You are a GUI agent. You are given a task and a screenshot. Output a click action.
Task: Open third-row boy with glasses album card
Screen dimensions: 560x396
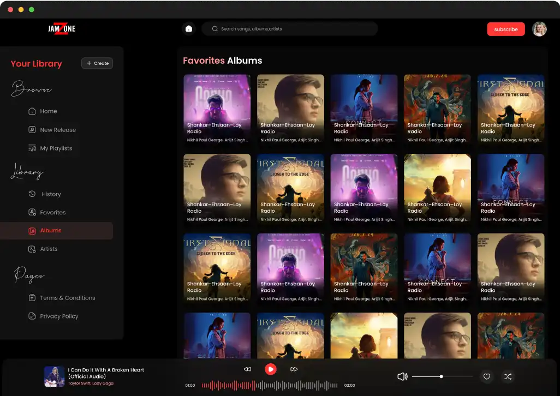click(x=511, y=268)
